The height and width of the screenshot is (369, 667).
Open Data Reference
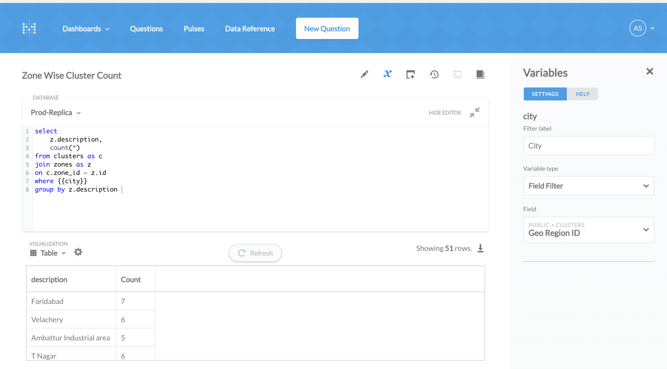click(250, 29)
